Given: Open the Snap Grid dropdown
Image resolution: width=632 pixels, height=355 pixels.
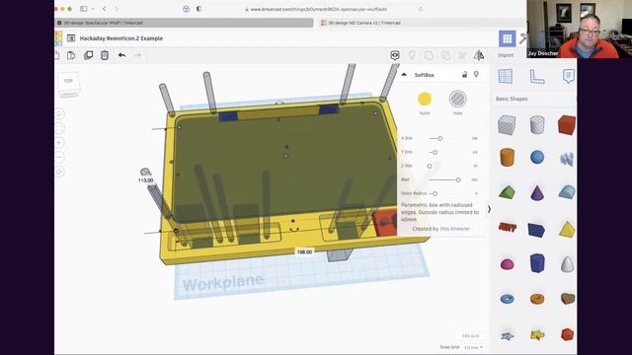Looking at the screenshot, I should tap(473, 347).
